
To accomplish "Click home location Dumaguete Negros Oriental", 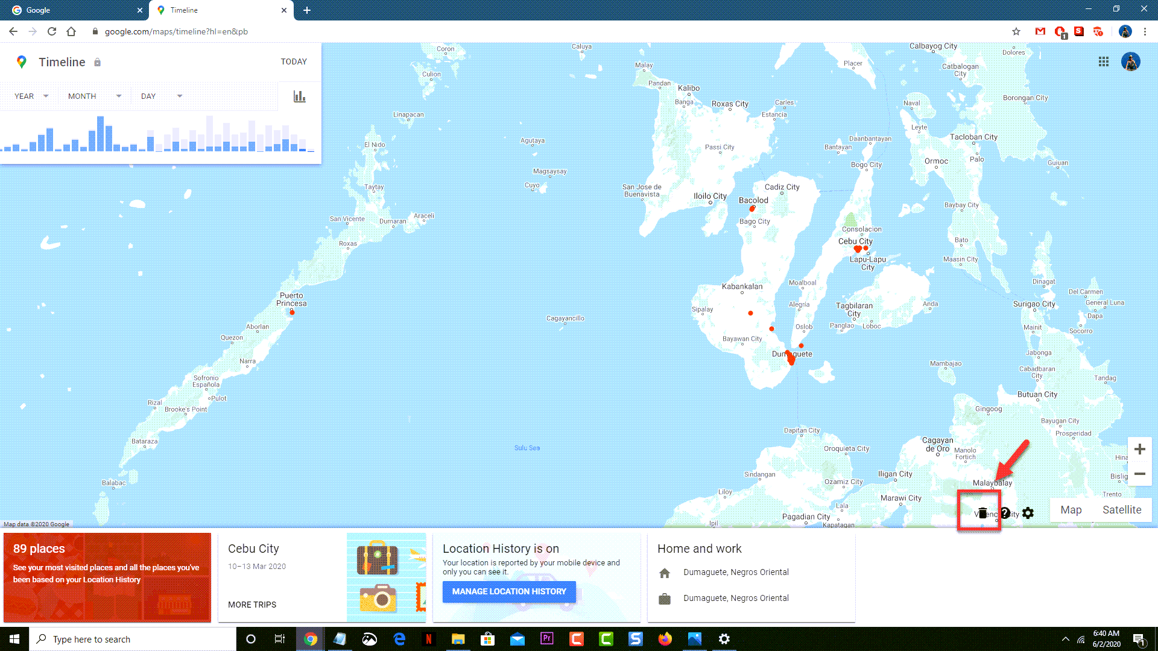I will 735,572.
